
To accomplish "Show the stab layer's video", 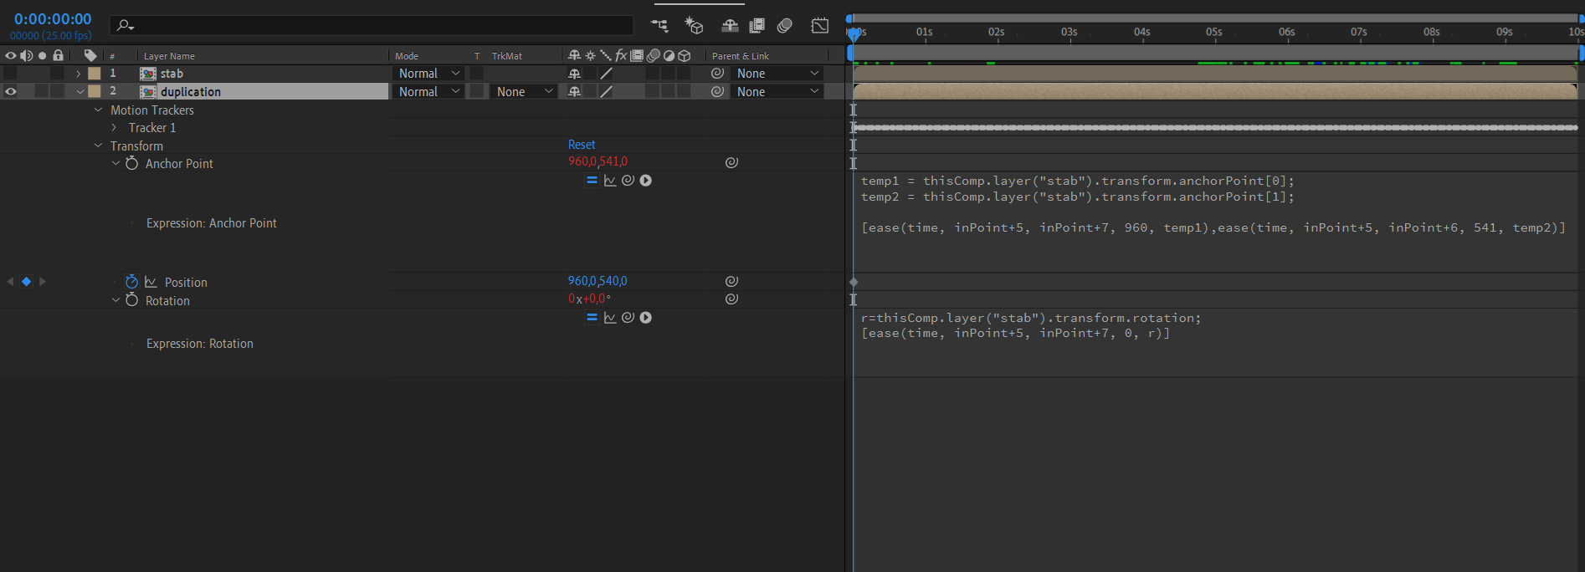I will 11,74.
